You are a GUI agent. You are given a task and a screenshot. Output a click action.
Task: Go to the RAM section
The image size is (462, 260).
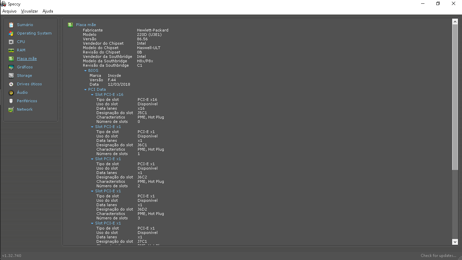(21, 50)
